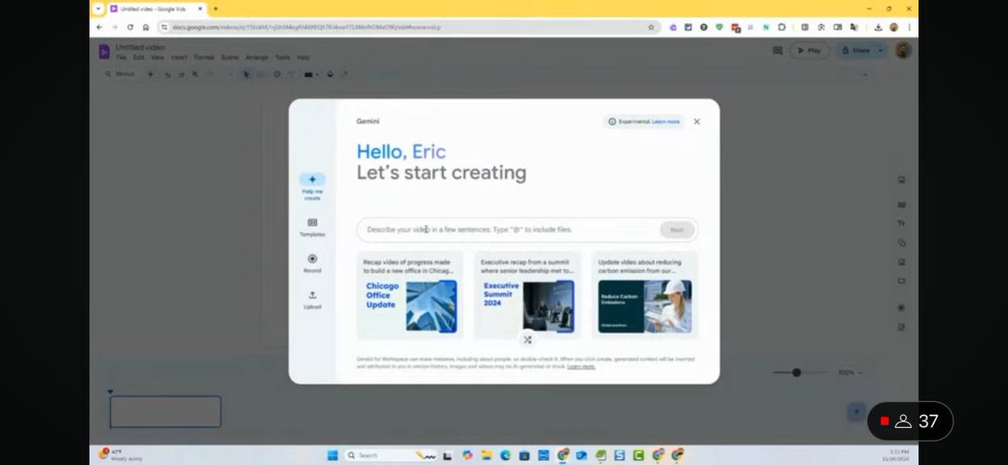Expand the Share button dropdown arrow
1008x465 pixels.
pos(880,50)
